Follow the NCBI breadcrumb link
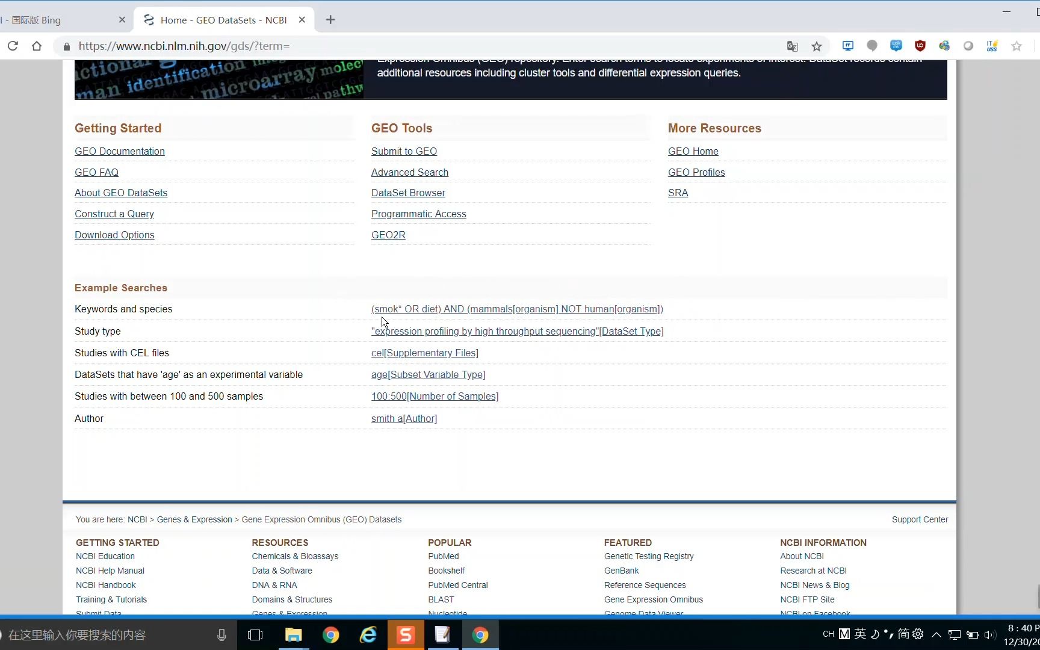This screenshot has width=1040, height=650. [x=137, y=519]
